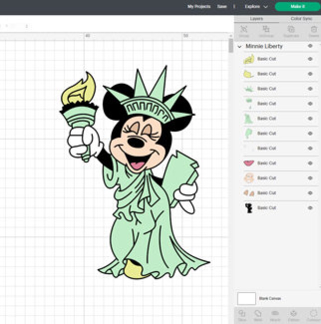
Task: Click the Blank Canvas color swatch
Action: [x=246, y=298]
